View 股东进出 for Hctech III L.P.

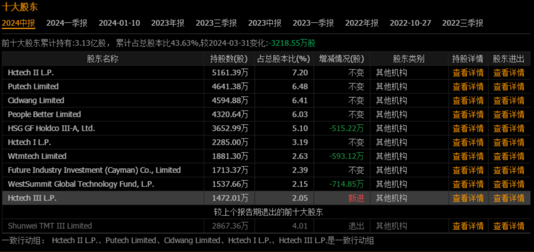(509, 198)
